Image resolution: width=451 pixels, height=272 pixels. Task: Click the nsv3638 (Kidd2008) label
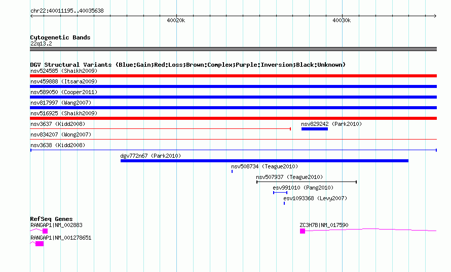(x=58, y=145)
